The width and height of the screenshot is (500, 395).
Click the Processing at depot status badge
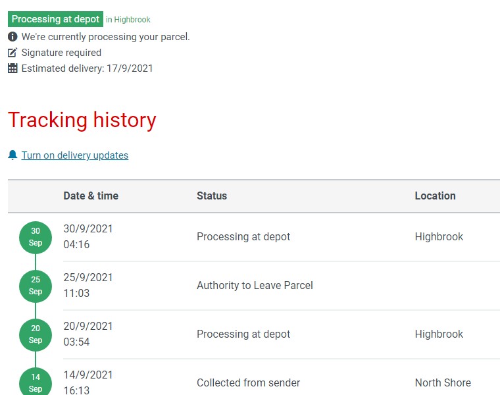pos(55,19)
